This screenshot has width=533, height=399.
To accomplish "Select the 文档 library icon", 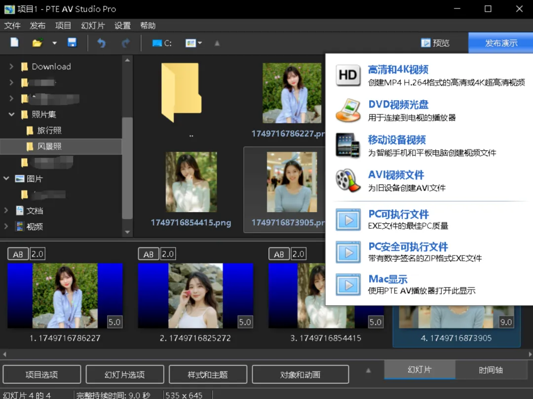I will 20,211.
